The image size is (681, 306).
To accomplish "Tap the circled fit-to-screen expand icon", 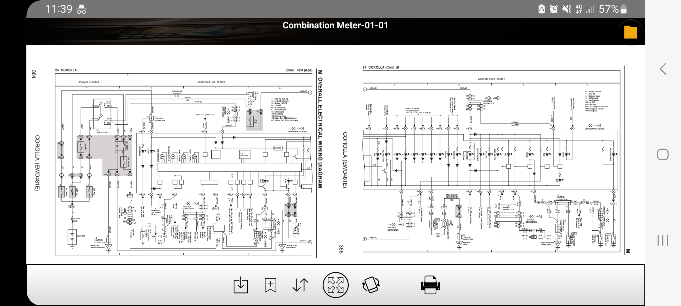I will (335, 285).
